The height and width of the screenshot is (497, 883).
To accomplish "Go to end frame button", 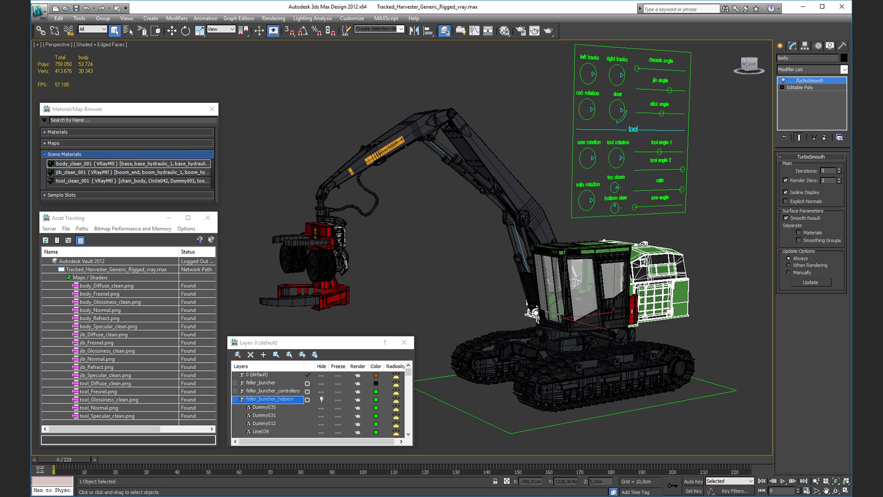I will coord(803,481).
